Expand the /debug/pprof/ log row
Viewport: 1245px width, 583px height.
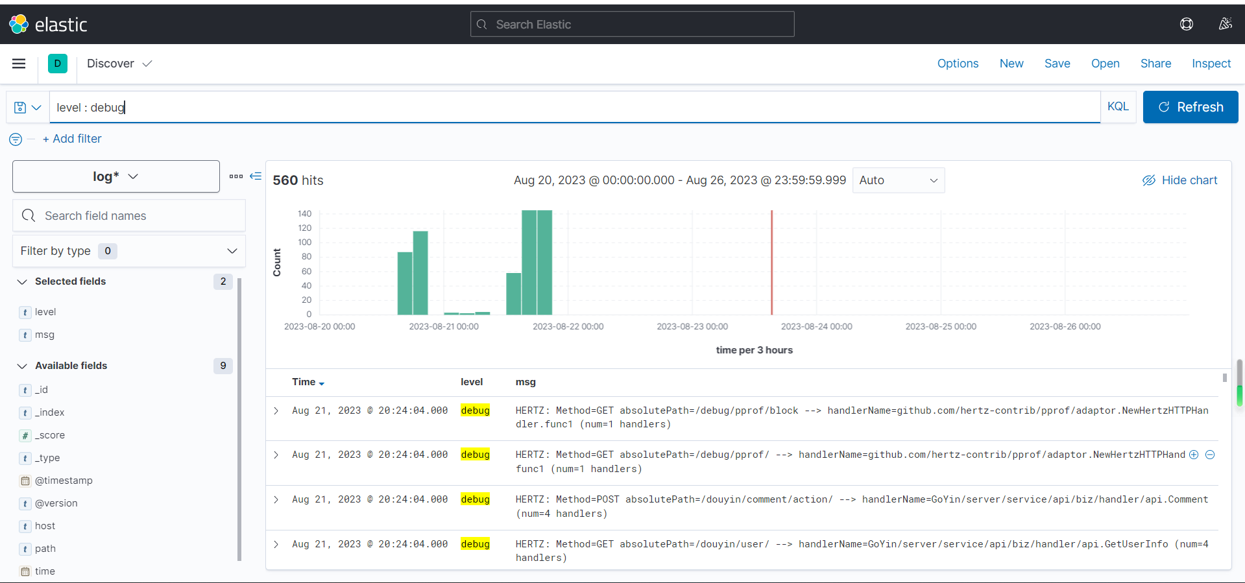[x=276, y=455]
